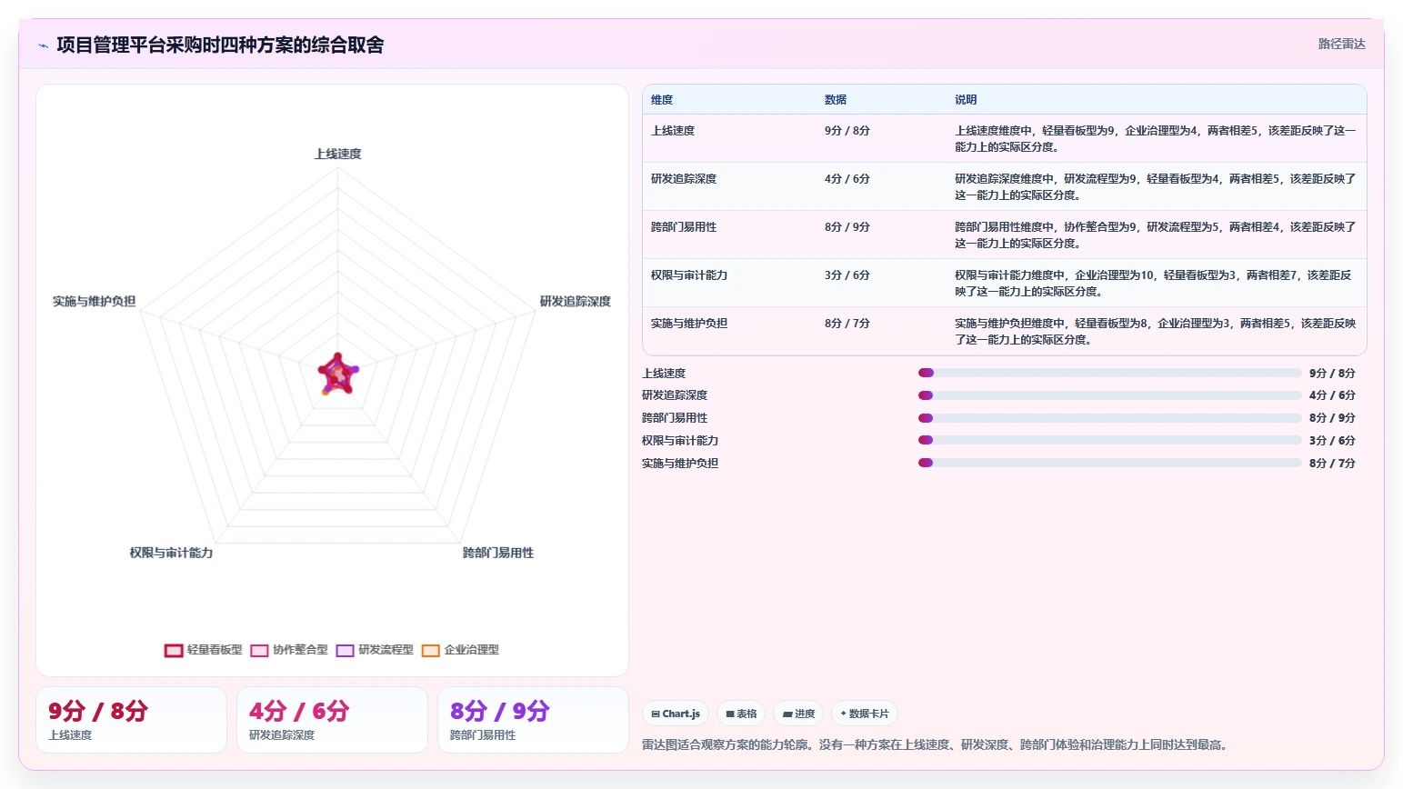
Task: Open the 4分 / 6分 研发追踪深度 data card
Action: coord(332,720)
